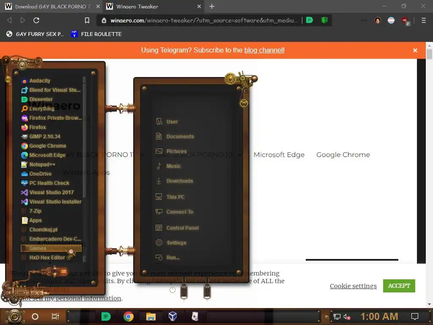Open Firefox Private Browsing entry
Image resolution: width=433 pixels, height=325 pixels.
pos(51,118)
